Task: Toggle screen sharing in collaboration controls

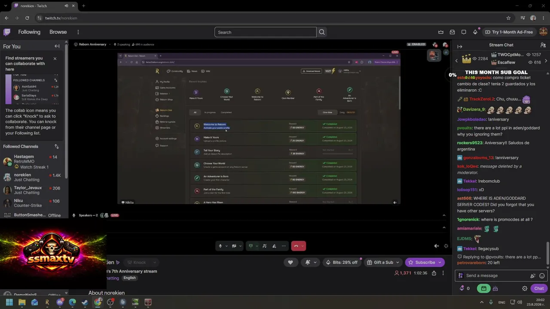Action: (251, 246)
